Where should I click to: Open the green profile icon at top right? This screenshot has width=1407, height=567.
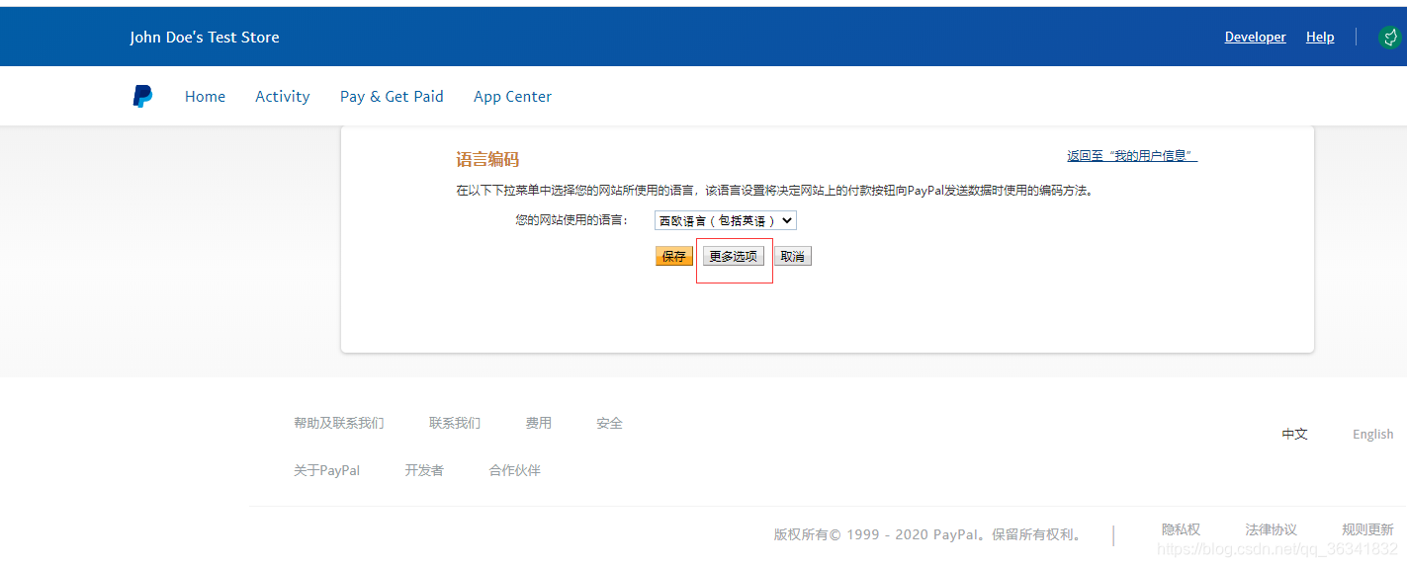tap(1390, 38)
